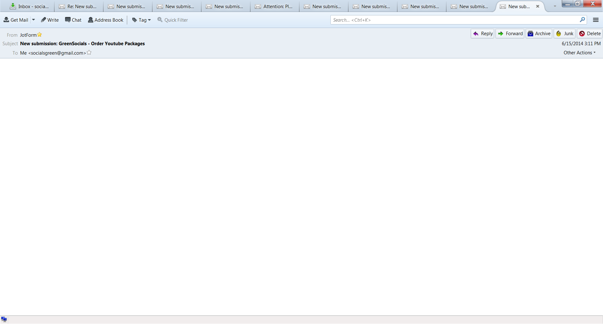The width and height of the screenshot is (603, 324).
Task: Archive the current message
Action: point(538,34)
